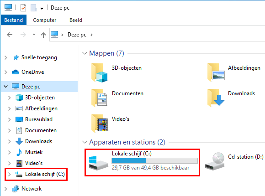This screenshot has width=265, height=196.
Task: Expand Snelle toegang in the sidebar
Action: [6, 58]
